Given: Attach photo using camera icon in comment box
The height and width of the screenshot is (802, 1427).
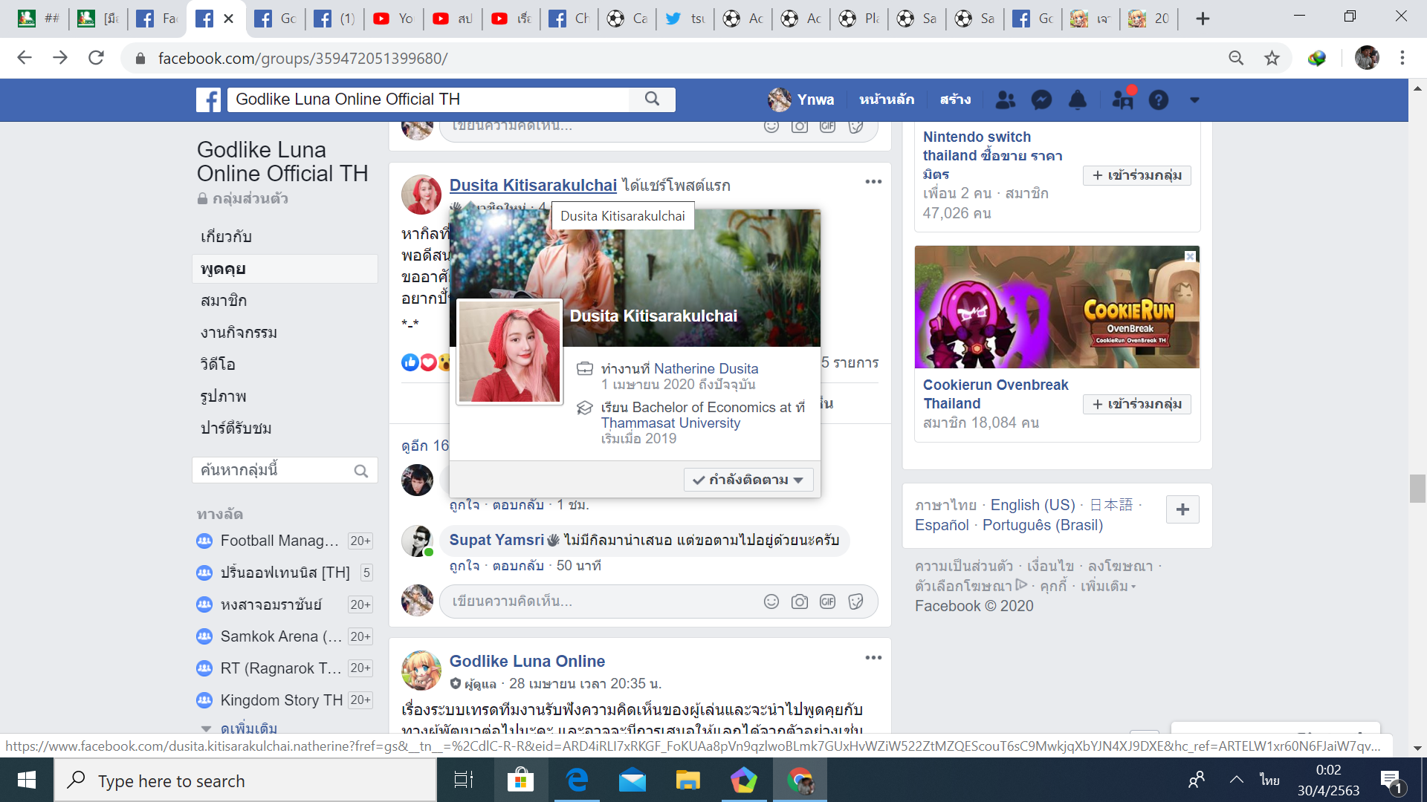Looking at the screenshot, I should point(799,601).
